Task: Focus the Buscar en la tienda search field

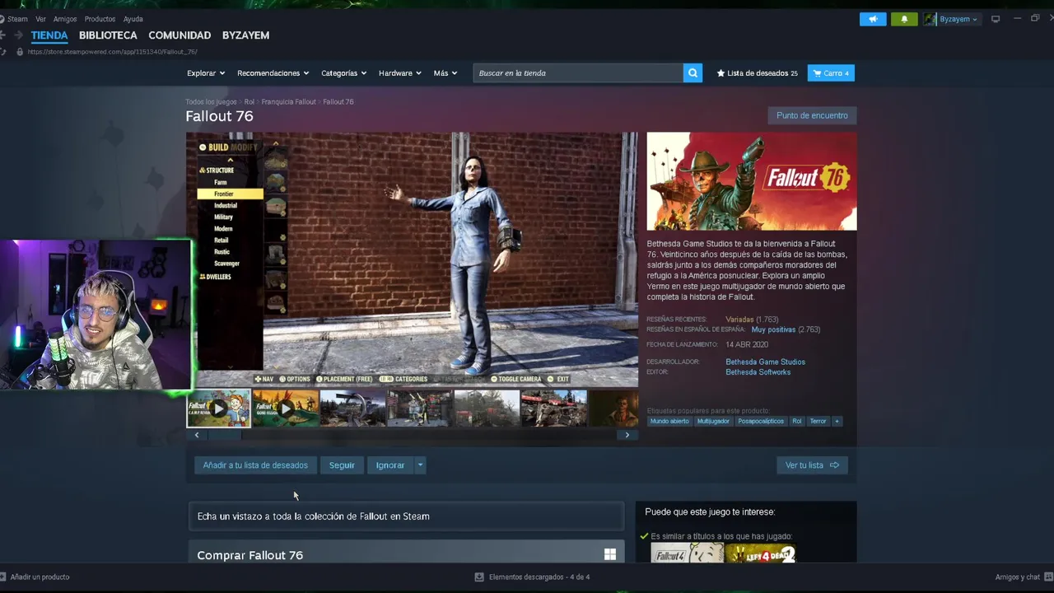Action: point(578,73)
